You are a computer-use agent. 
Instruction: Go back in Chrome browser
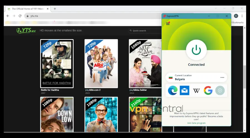(x=8, y=16)
